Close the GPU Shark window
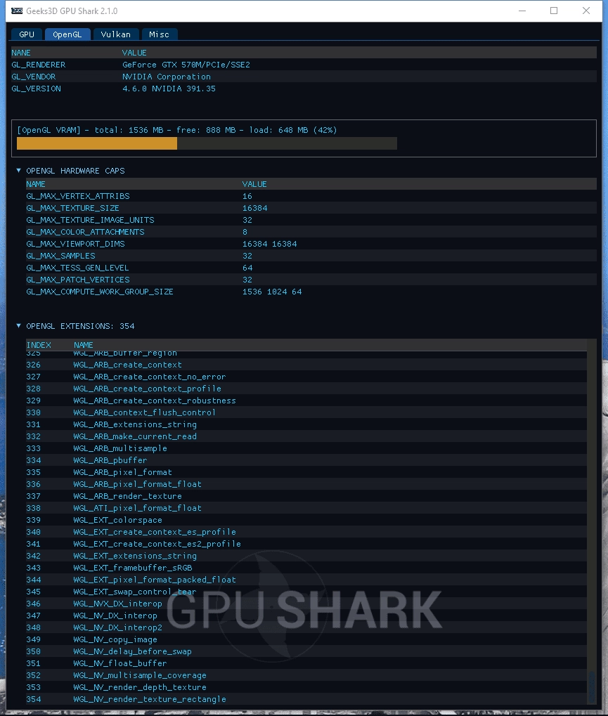This screenshot has width=608, height=716. [586, 11]
